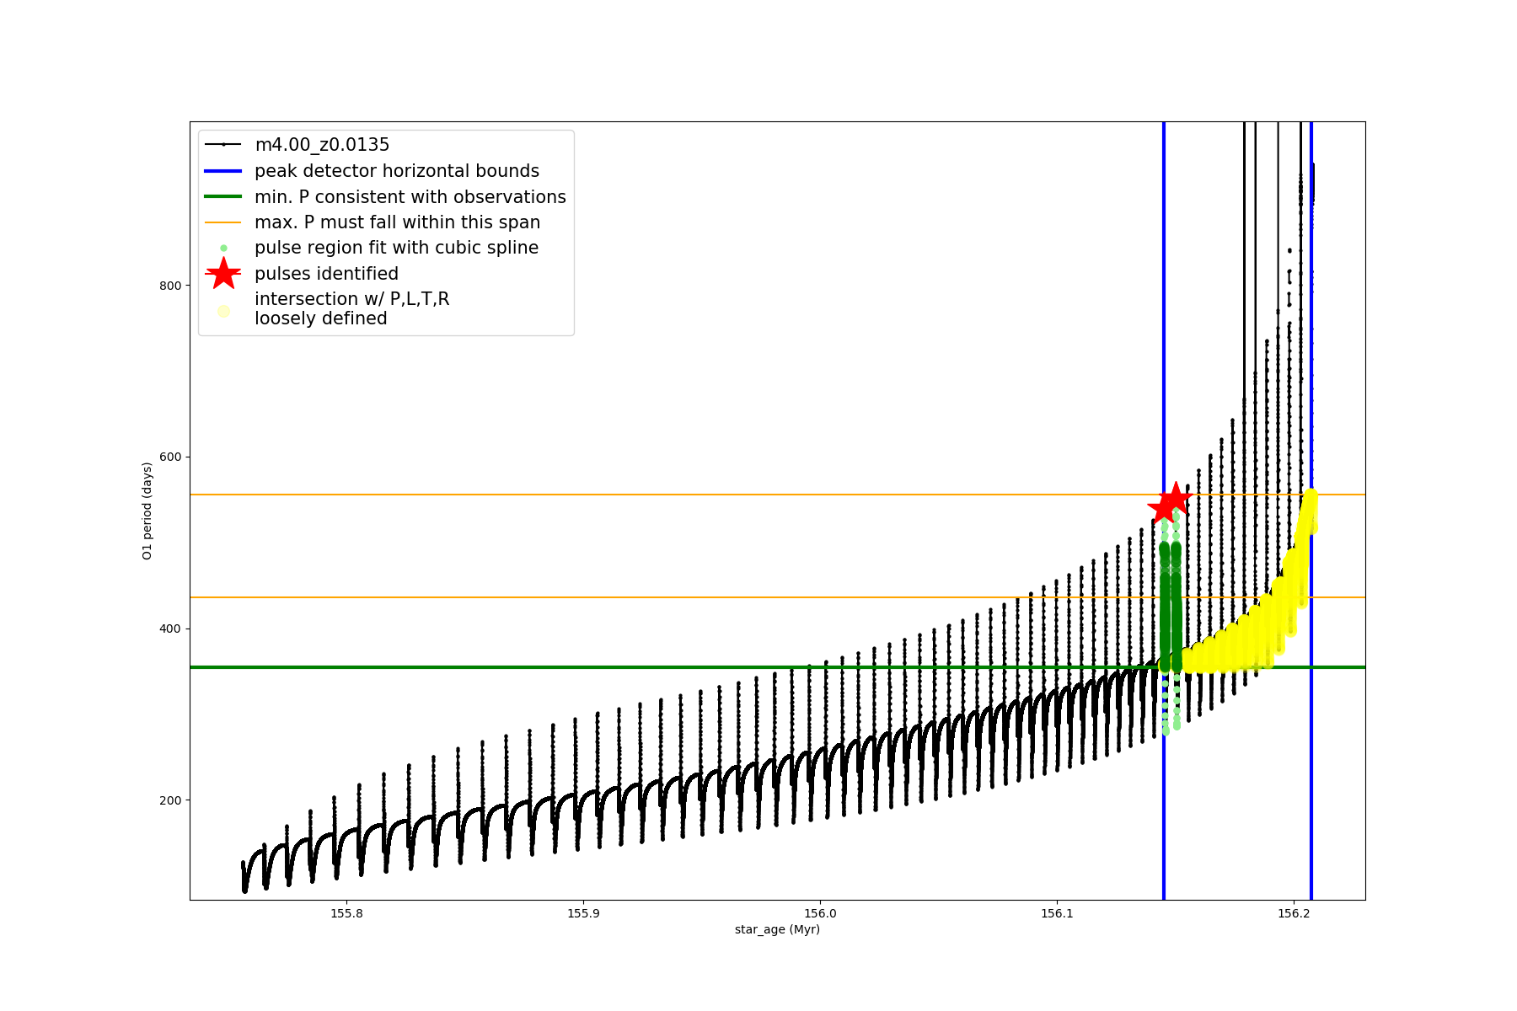Click the orange line sample in legend
The width and height of the screenshot is (1517, 1011).
pyautogui.click(x=223, y=222)
